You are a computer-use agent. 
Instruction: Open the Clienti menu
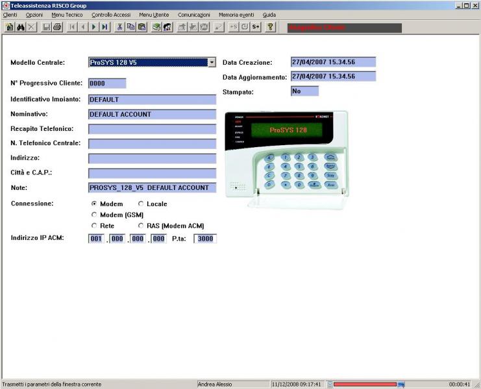coord(10,15)
